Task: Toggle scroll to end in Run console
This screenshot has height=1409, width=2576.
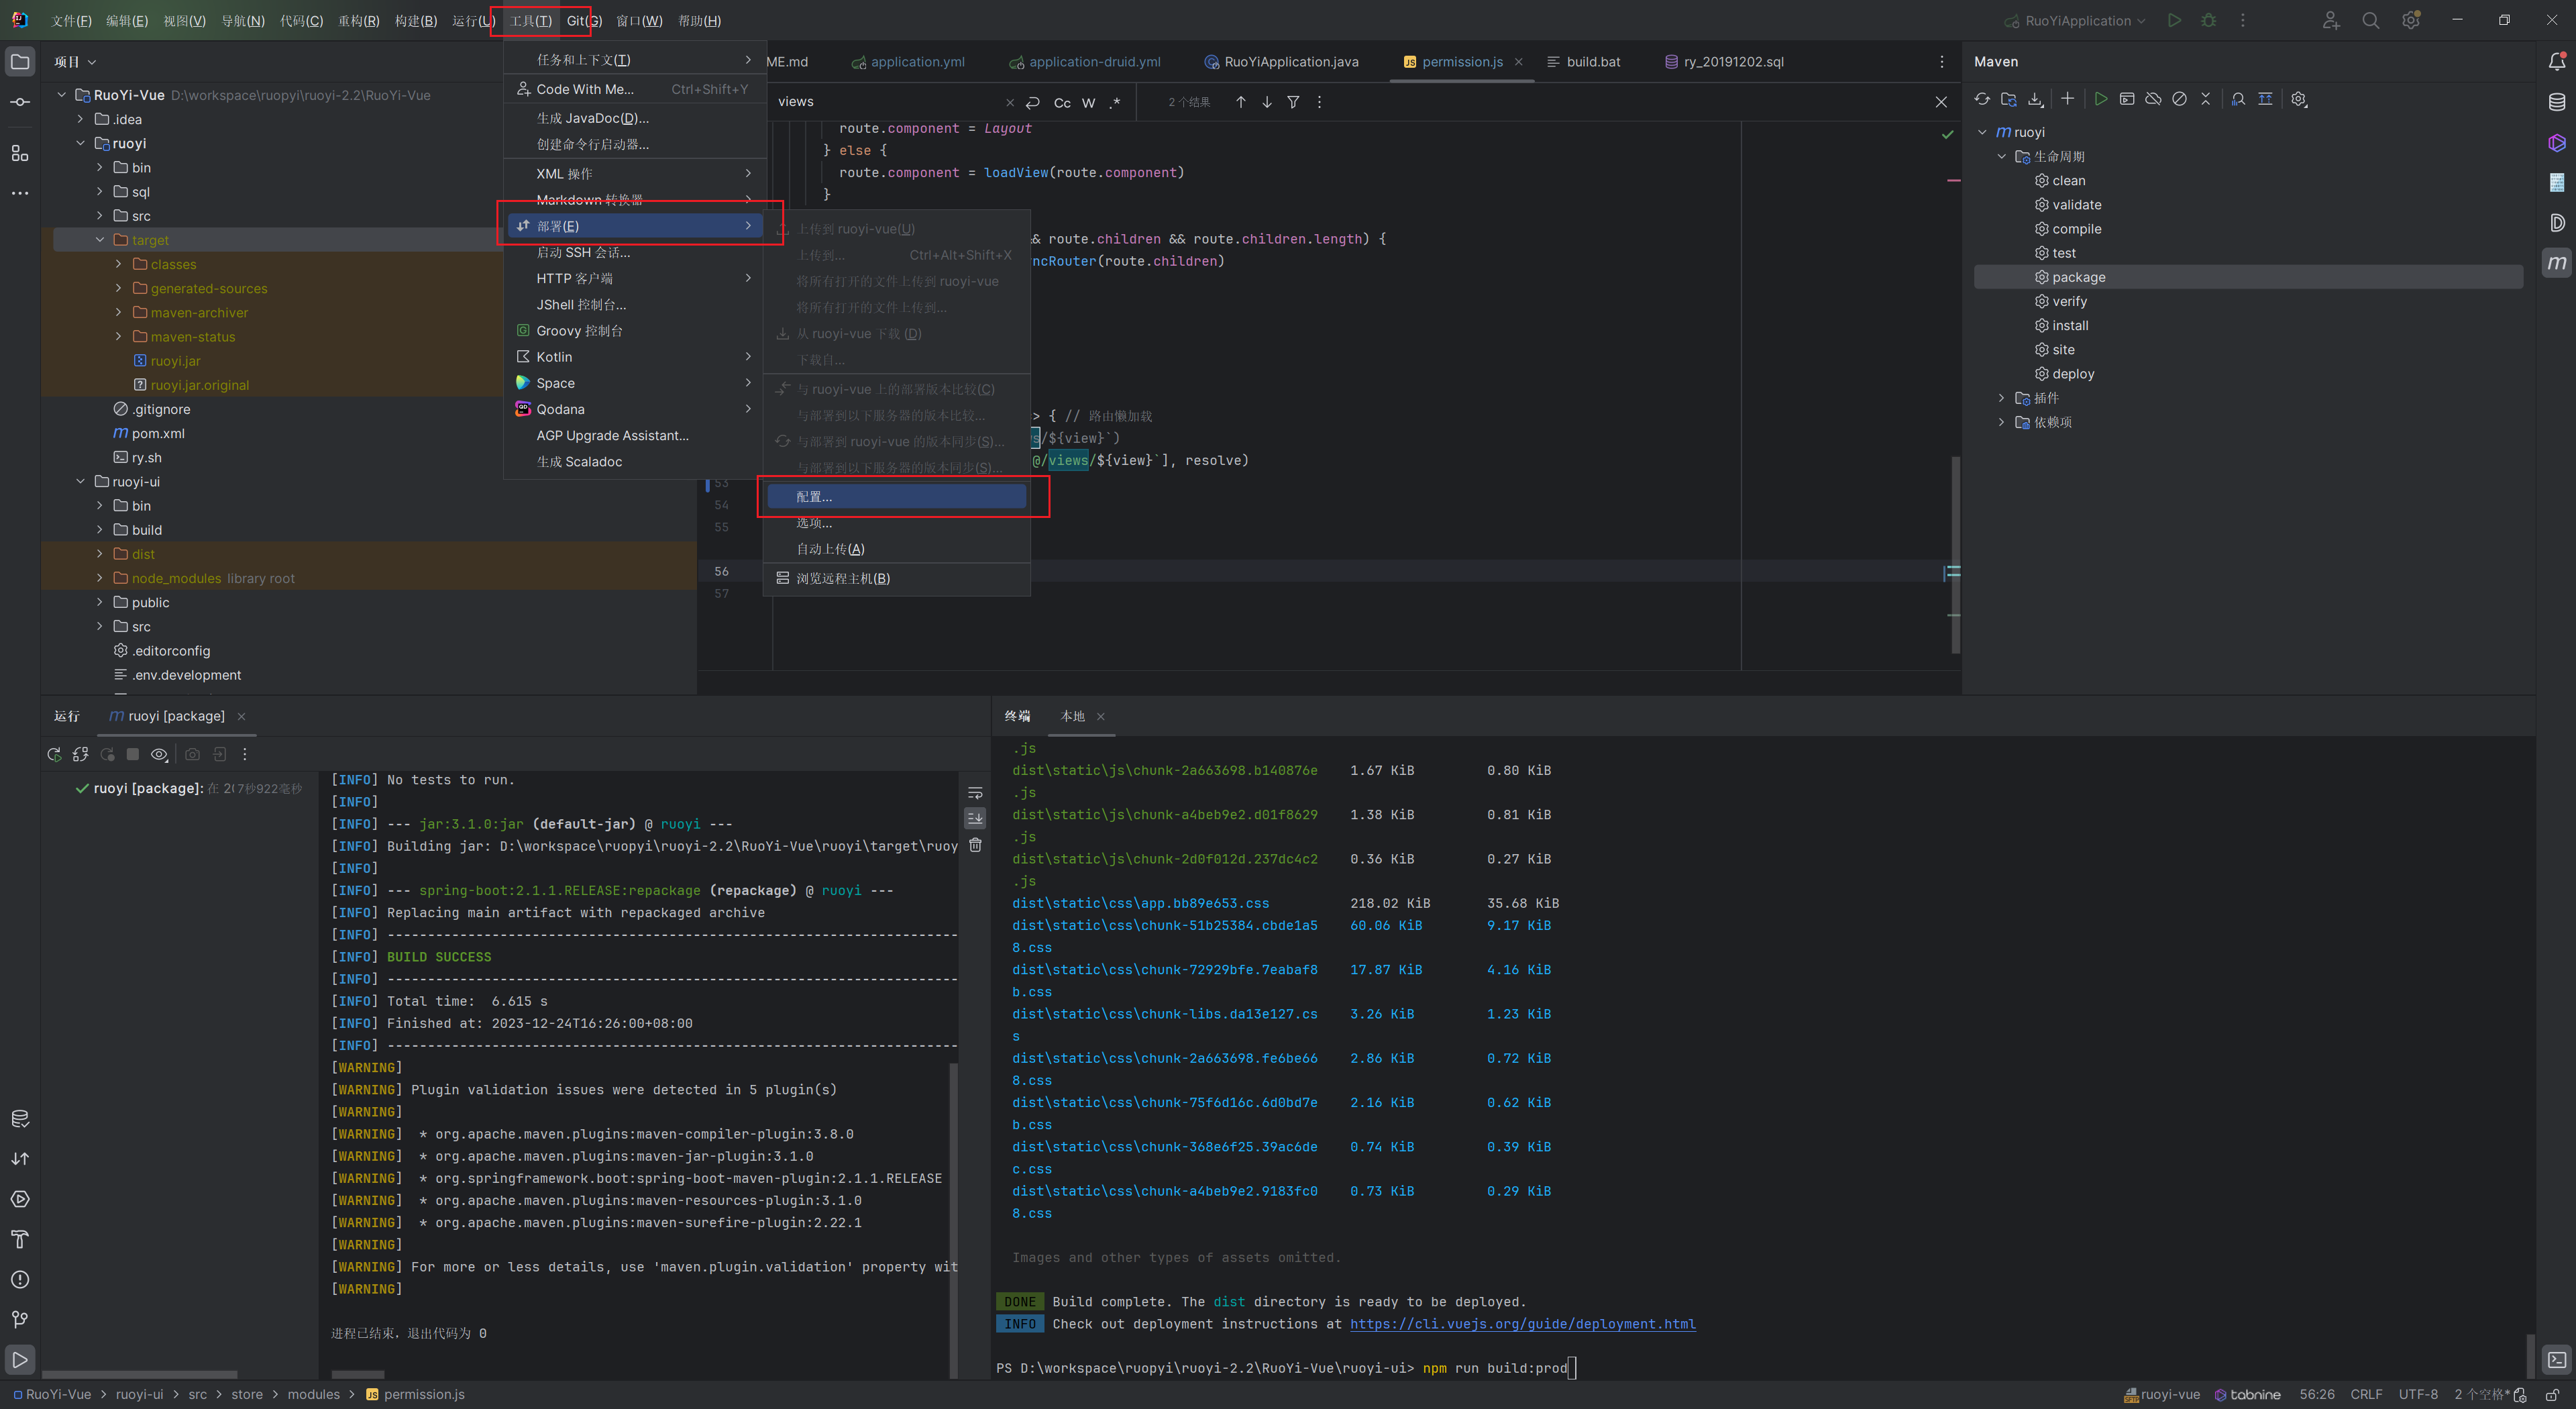Action: (975, 818)
